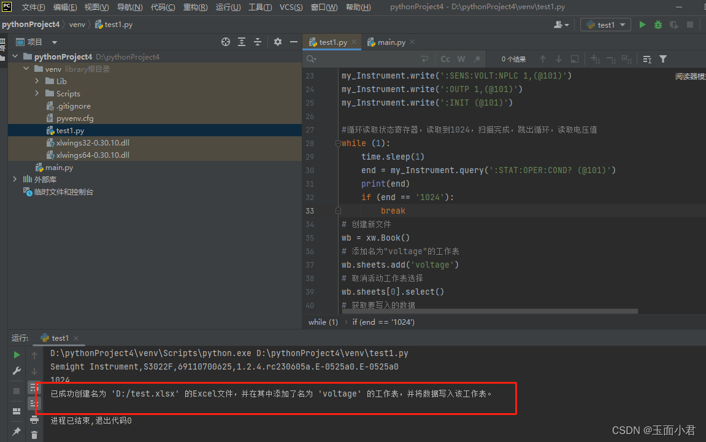Open the user account icon menu
This screenshot has width=706, height=442.
click(561, 25)
